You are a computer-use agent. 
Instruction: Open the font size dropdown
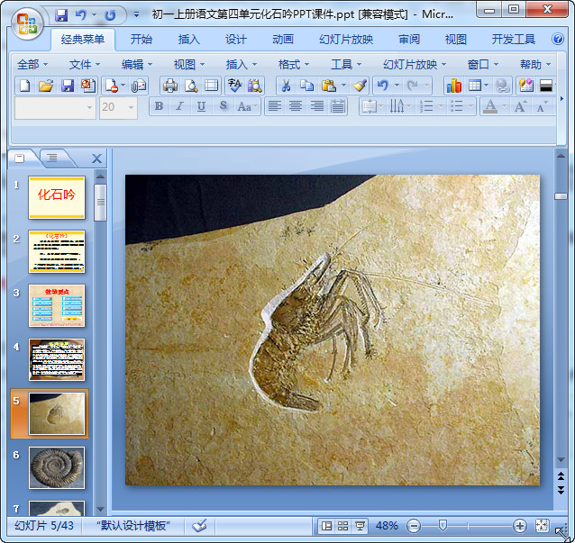pyautogui.click(x=131, y=107)
